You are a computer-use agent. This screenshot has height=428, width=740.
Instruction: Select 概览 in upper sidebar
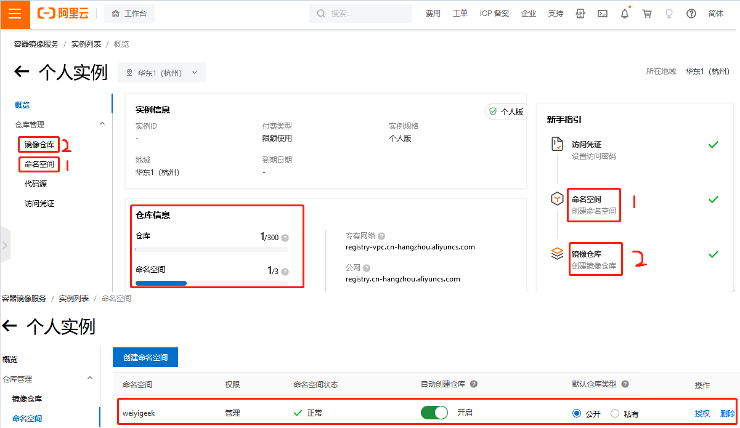[x=22, y=105]
